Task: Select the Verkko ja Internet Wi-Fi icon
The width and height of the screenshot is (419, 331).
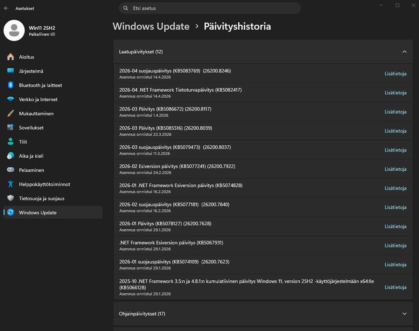Action: point(10,100)
